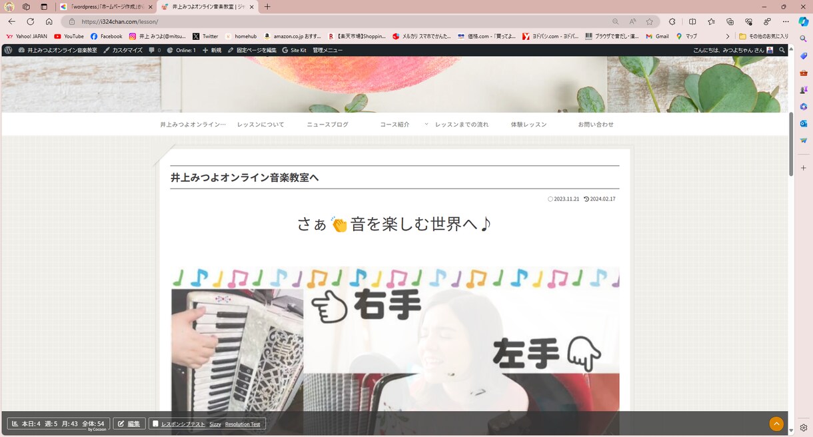This screenshot has height=437, width=813.
Task: Click Online: 1 in admin bar
Action: (181, 50)
